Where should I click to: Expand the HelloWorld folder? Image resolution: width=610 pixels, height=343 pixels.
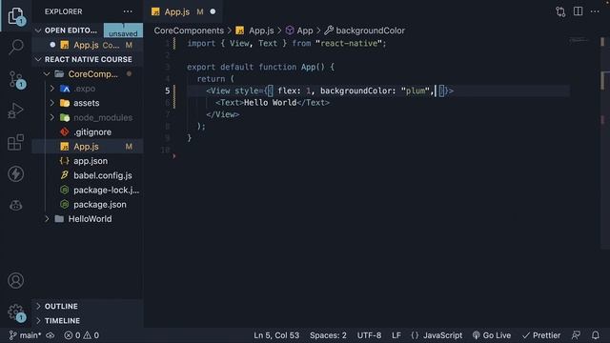47,219
